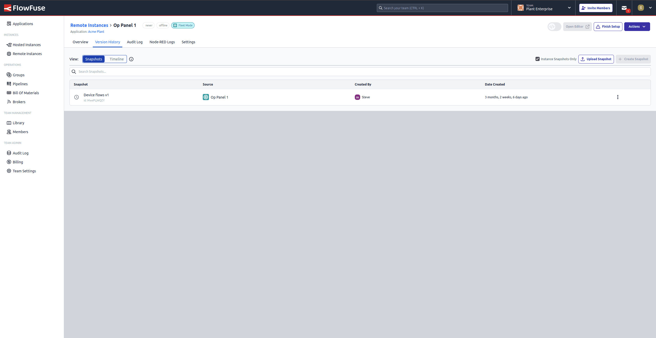Click the Op Panel 1 source icon

[x=206, y=97]
